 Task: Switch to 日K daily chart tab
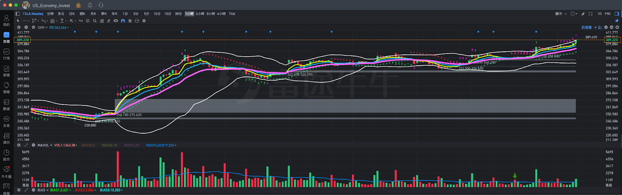click(72, 14)
